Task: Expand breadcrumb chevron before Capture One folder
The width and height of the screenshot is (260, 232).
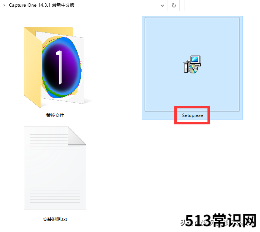Action: click(x=4, y=5)
